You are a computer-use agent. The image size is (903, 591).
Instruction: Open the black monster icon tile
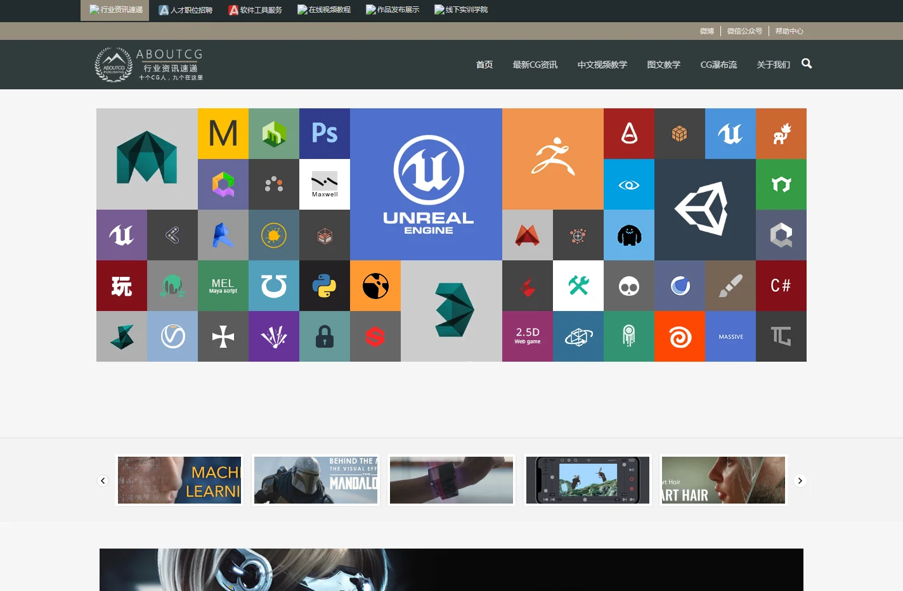click(629, 235)
